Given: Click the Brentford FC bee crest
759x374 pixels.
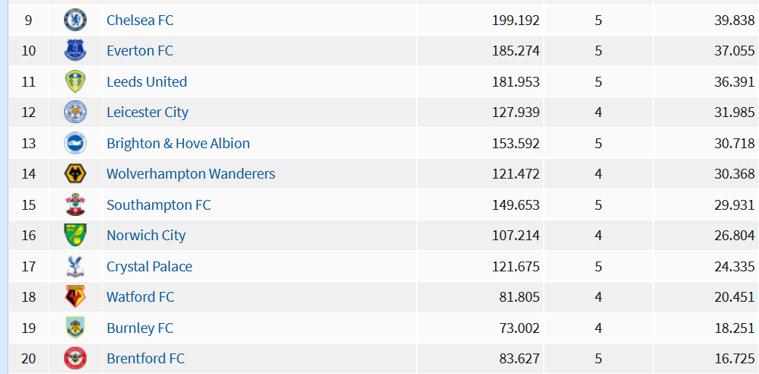Looking at the screenshot, I should [75, 359].
